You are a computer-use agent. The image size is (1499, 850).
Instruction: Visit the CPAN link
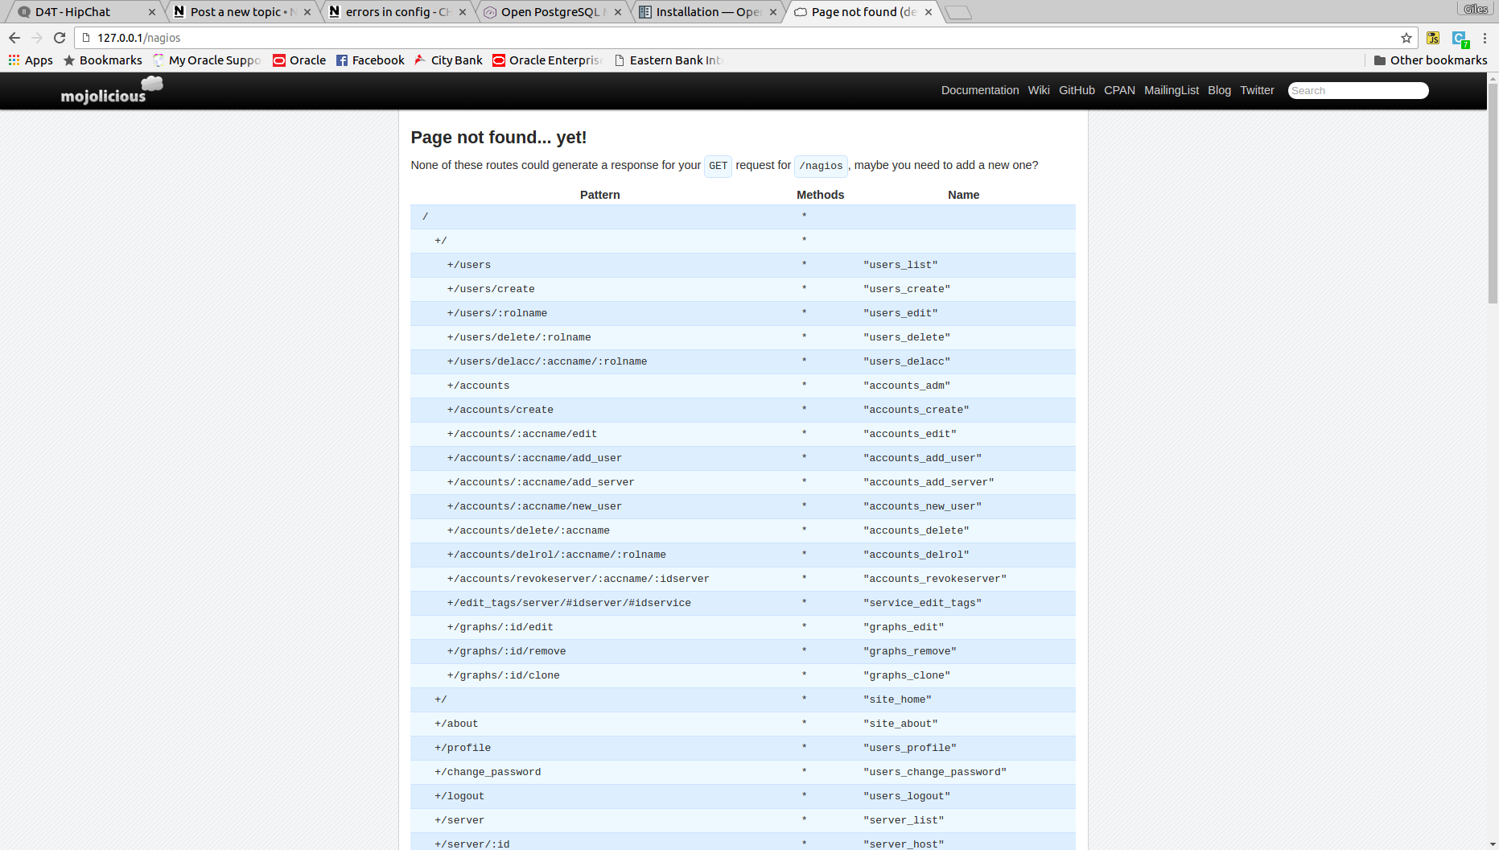(1118, 90)
